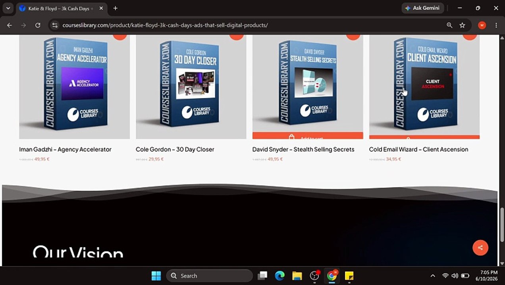Image resolution: width=505 pixels, height=285 pixels.
Task: Add Stealth Selling Secrets to cart
Action: click(x=308, y=136)
